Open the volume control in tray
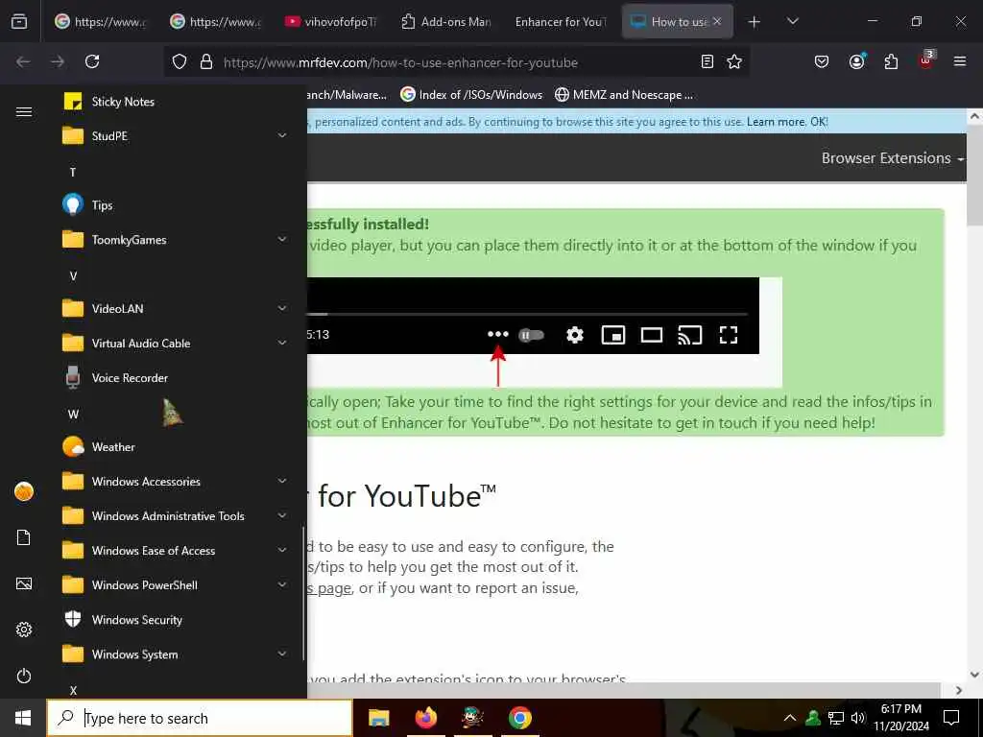The image size is (983, 737). pos(857,718)
